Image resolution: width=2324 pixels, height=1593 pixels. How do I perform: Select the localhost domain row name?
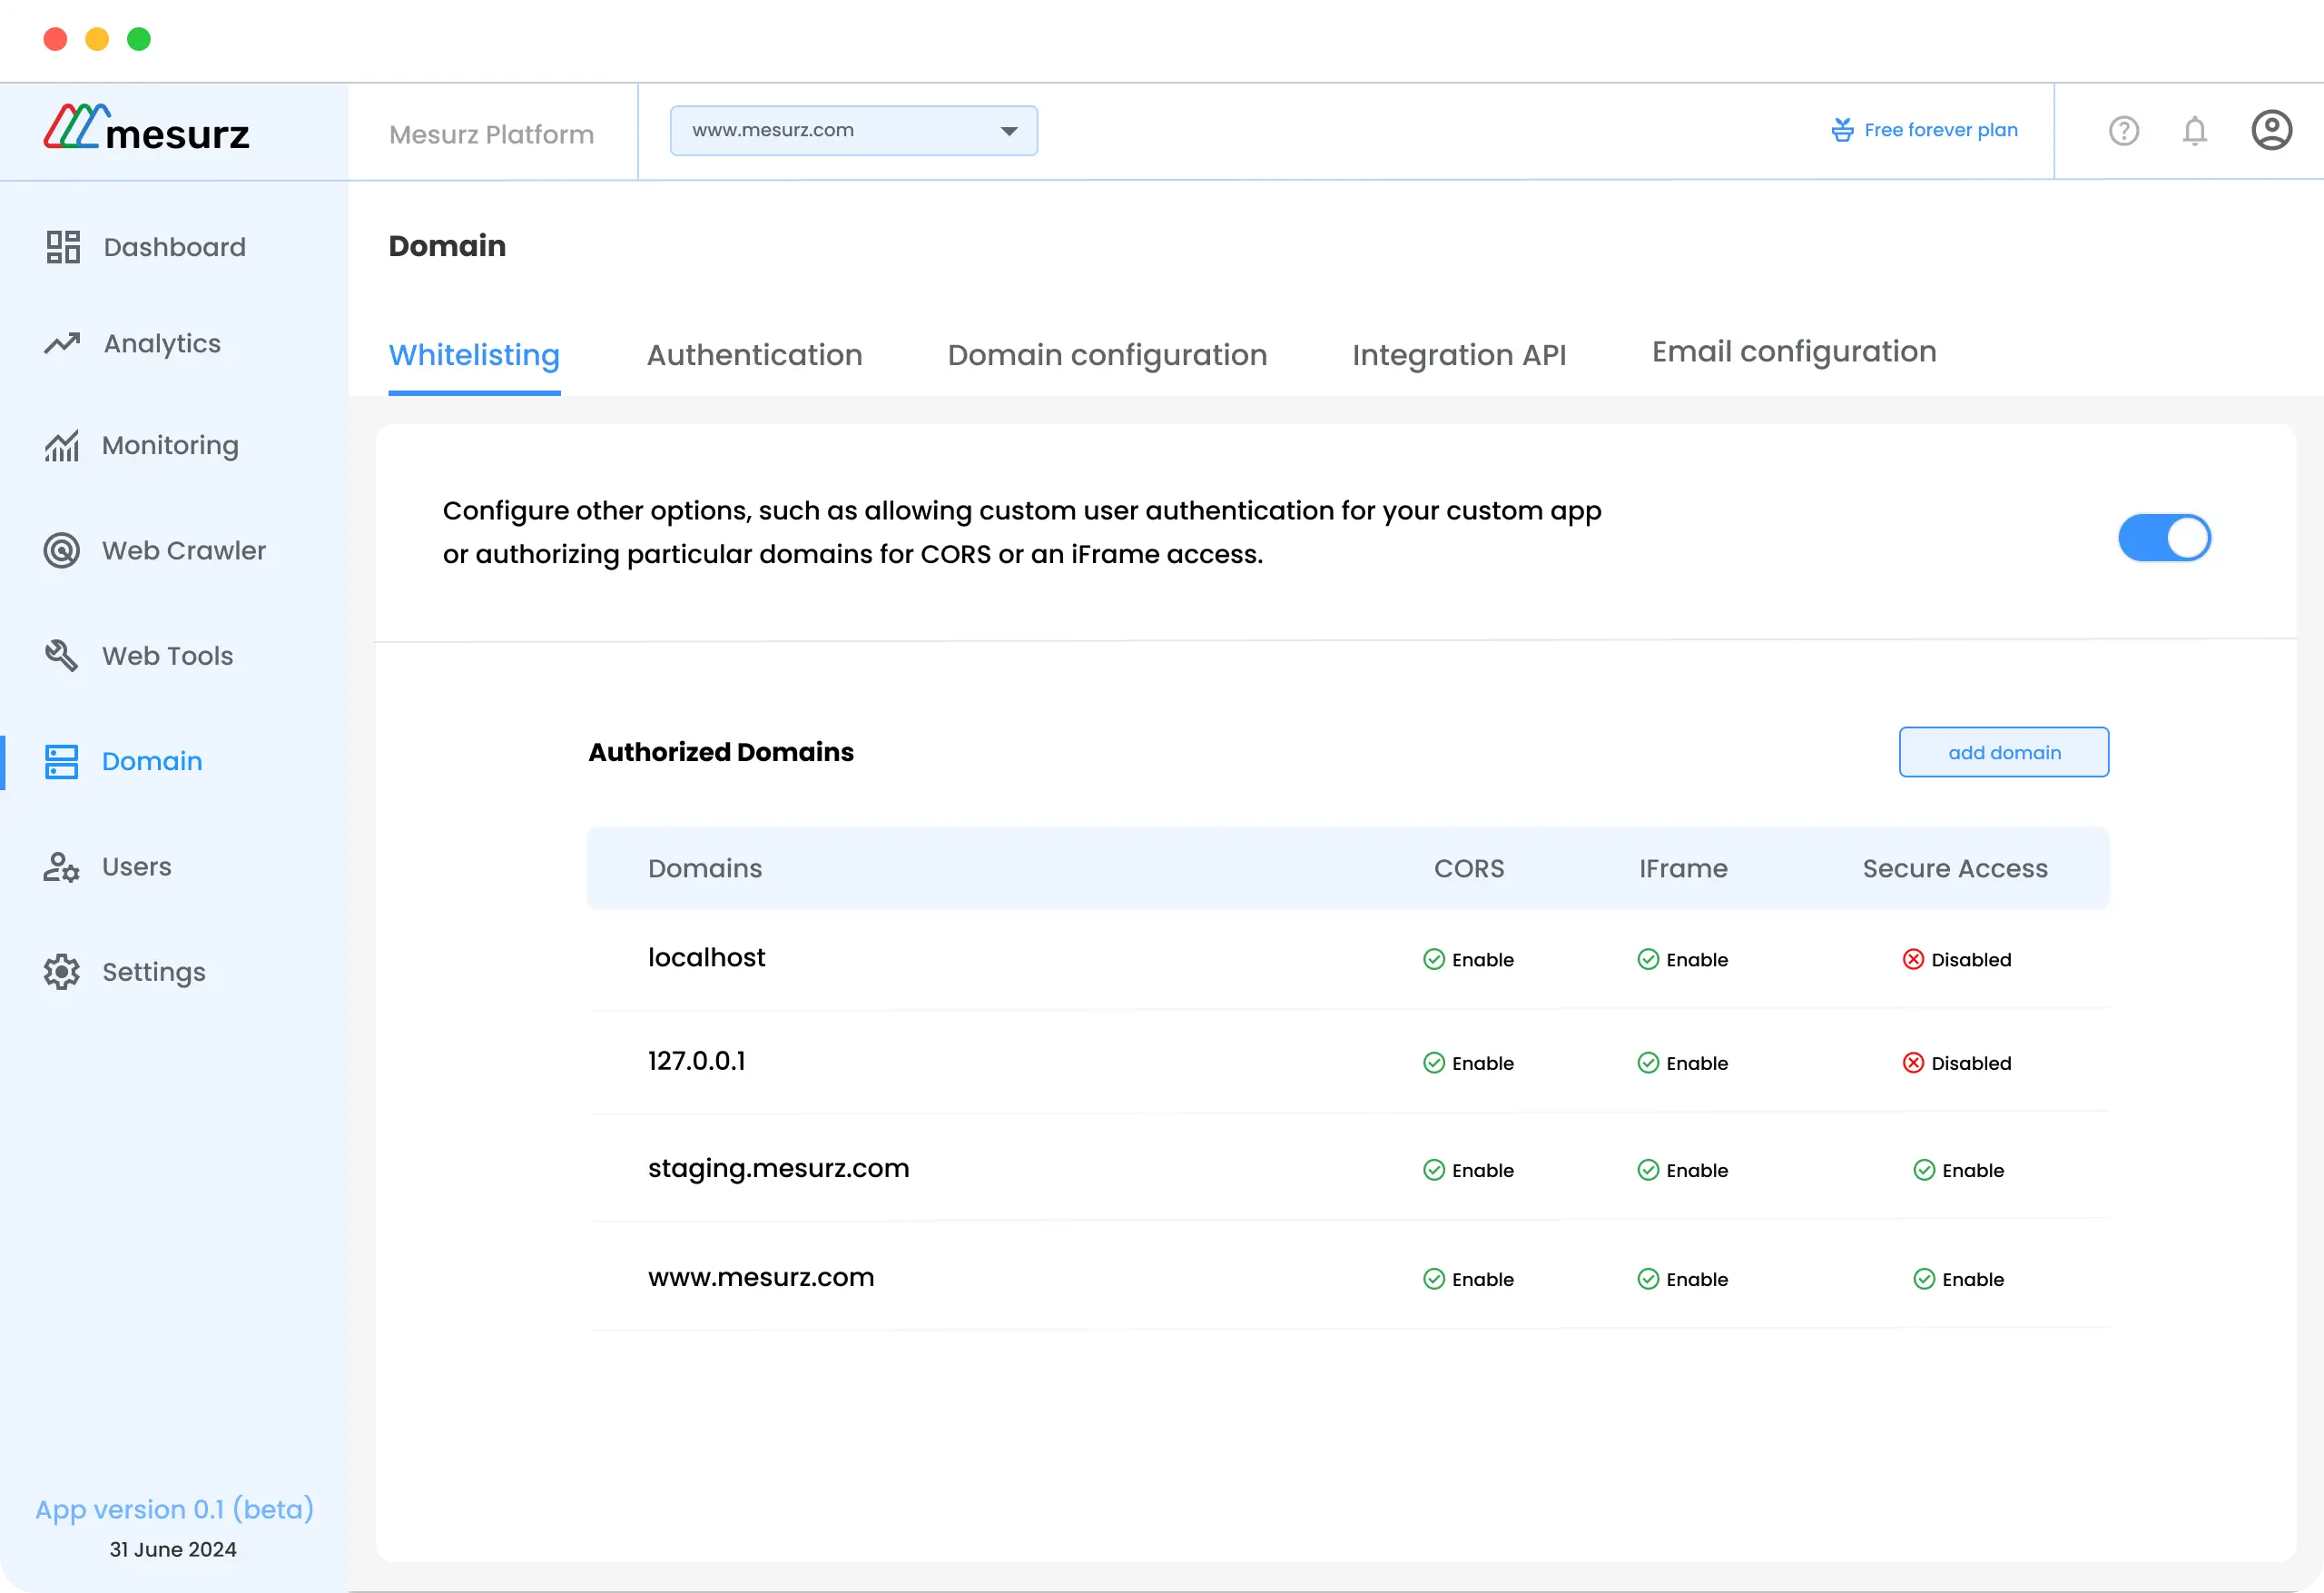coord(706,957)
